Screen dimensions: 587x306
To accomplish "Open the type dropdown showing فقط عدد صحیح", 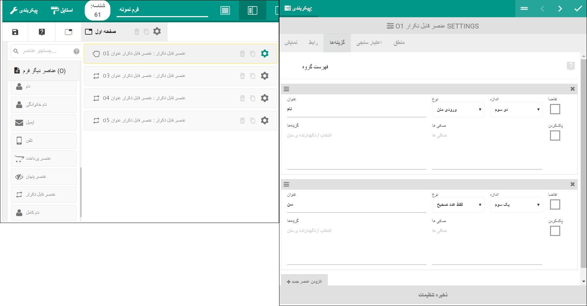I will pos(458,205).
